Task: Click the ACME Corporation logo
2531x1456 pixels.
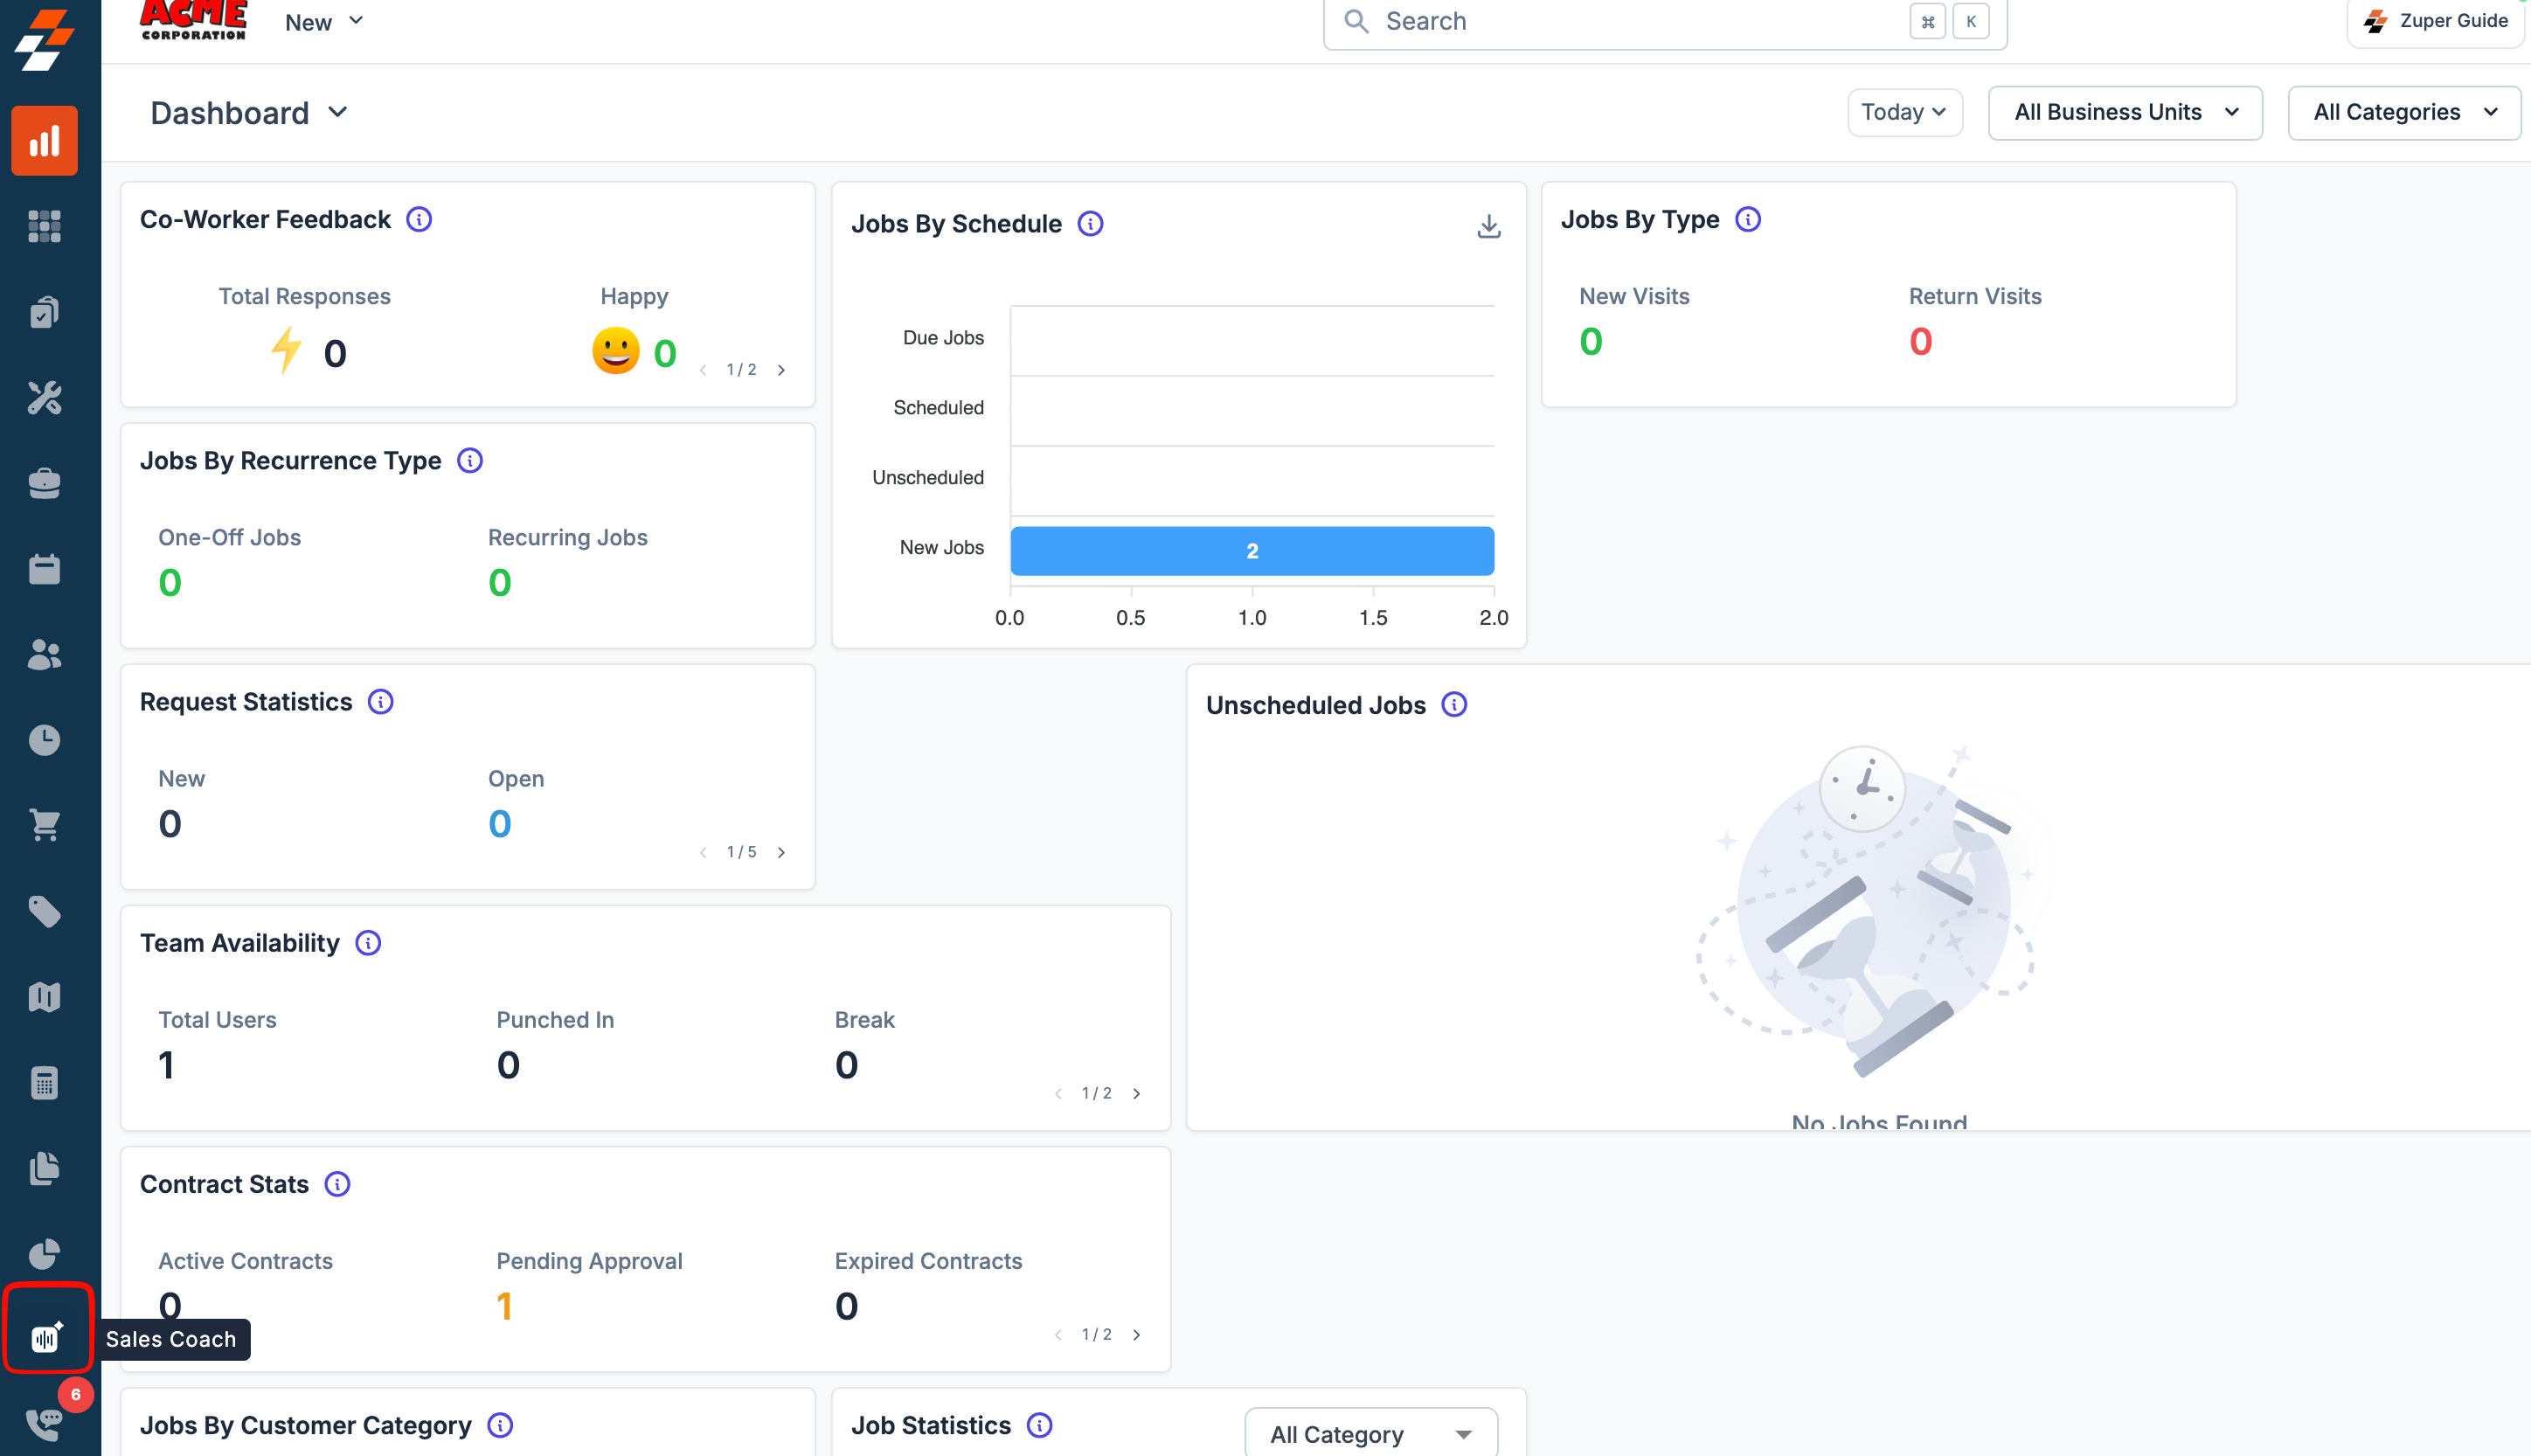Action: click(x=193, y=21)
